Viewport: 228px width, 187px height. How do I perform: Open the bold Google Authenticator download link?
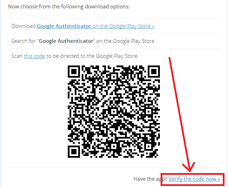(x=64, y=26)
